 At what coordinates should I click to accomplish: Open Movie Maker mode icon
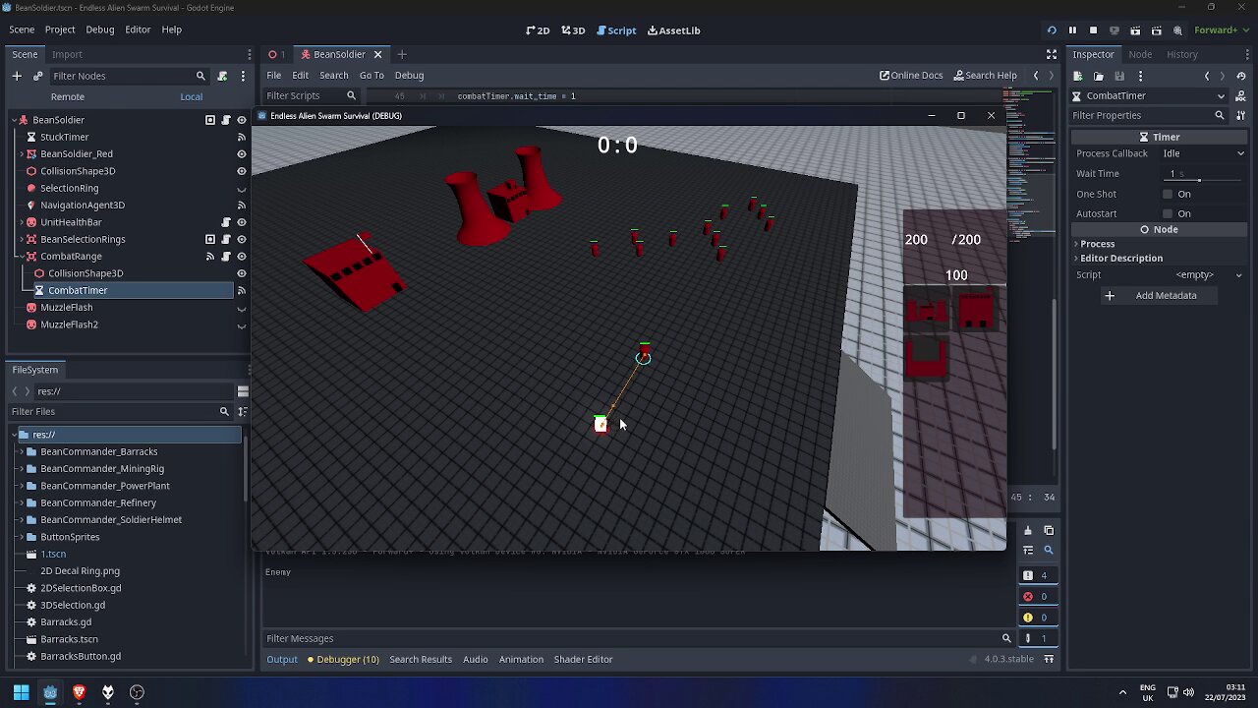pos(1177,30)
